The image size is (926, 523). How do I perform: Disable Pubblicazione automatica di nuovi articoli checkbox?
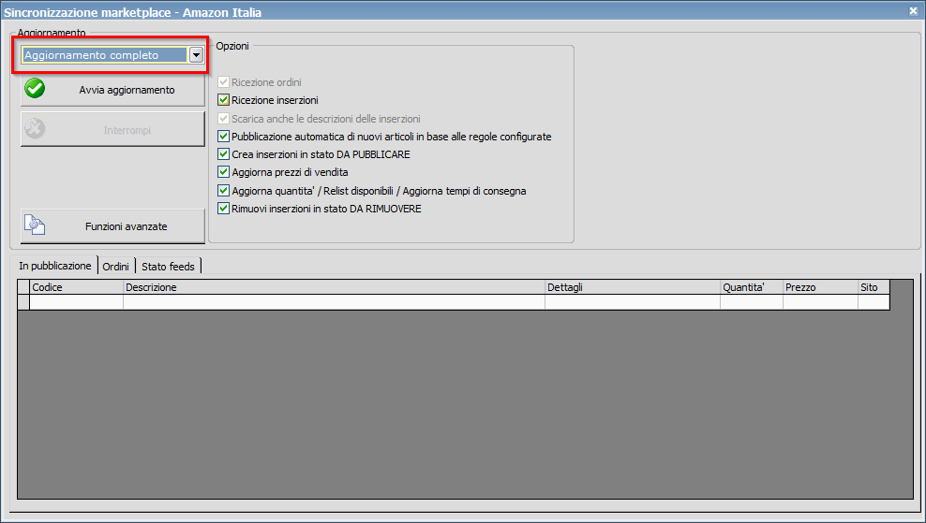tap(223, 137)
